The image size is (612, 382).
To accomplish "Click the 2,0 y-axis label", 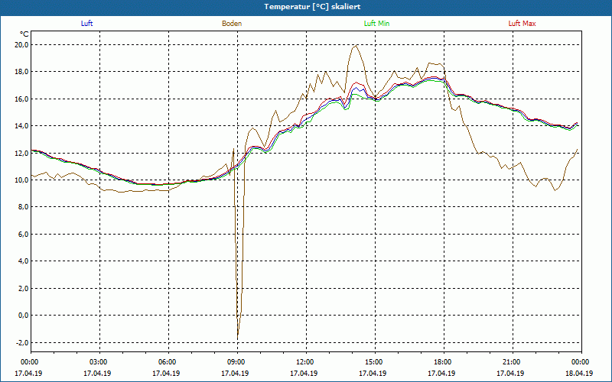I will (x=24, y=289).
